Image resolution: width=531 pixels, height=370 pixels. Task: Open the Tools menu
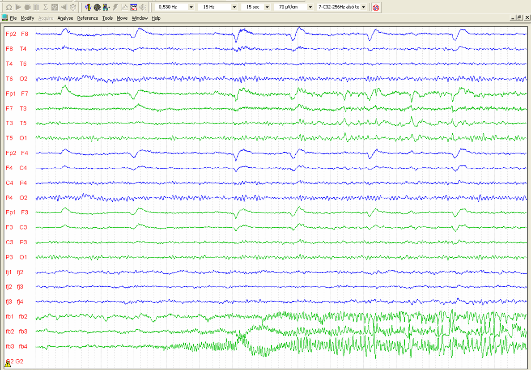[107, 18]
